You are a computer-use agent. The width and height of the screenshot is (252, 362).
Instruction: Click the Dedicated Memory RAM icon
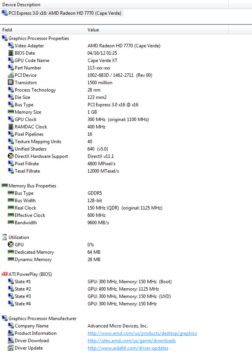click(x=11, y=252)
